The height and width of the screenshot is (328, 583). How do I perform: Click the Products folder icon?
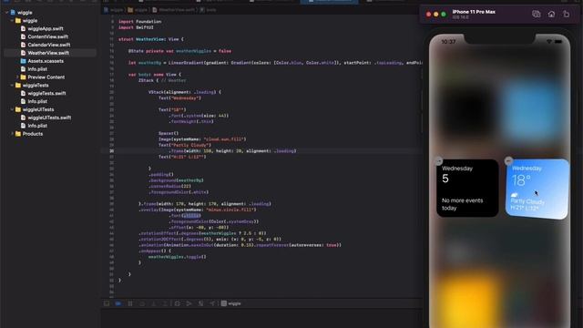pyautogui.click(x=18, y=134)
